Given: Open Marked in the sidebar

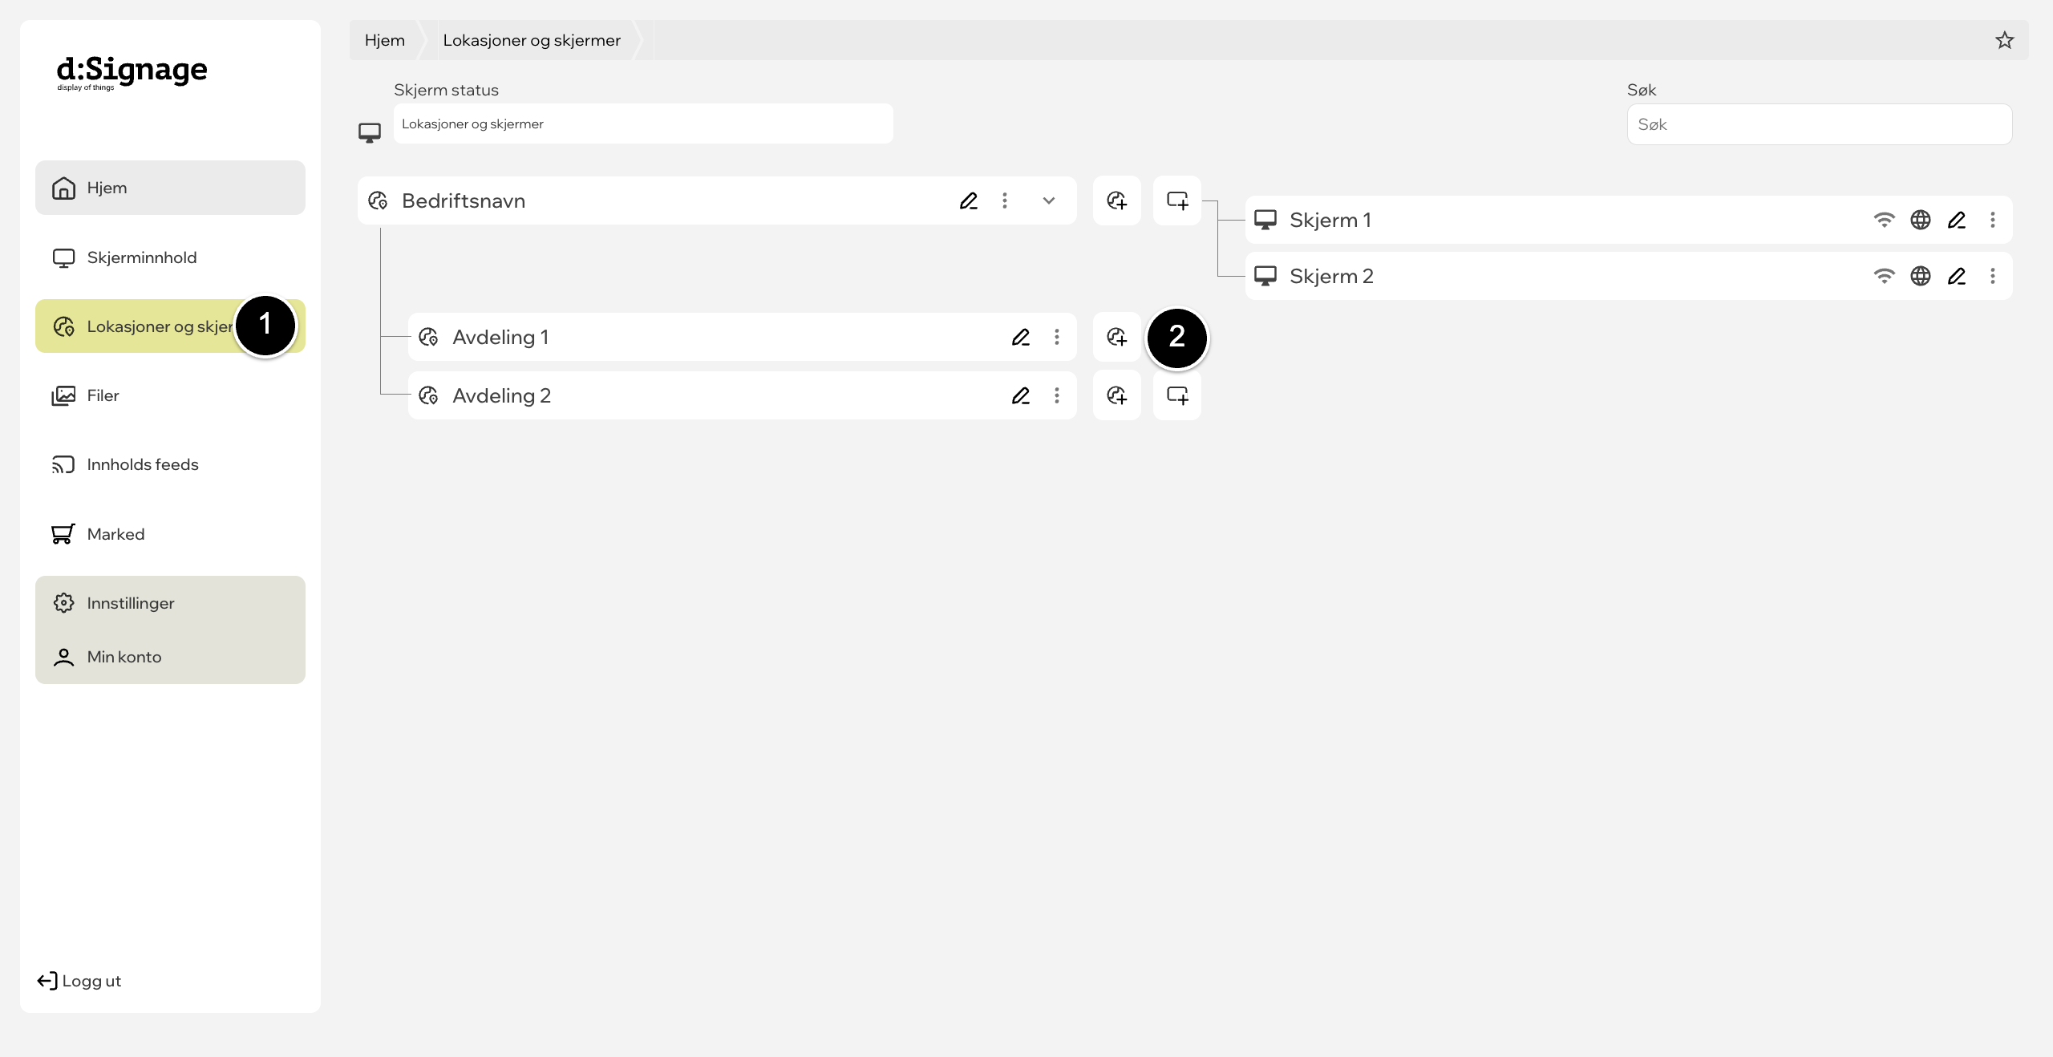Looking at the screenshot, I should pos(170,534).
